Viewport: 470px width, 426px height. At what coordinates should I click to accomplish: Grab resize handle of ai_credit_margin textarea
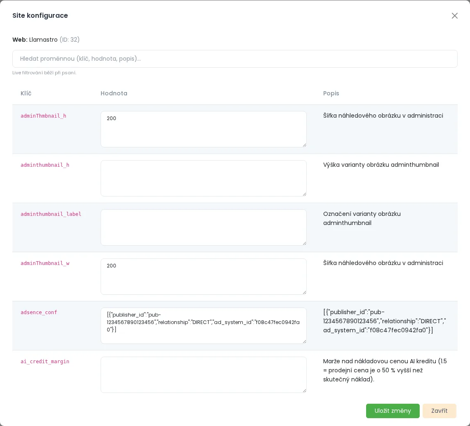(x=304, y=390)
